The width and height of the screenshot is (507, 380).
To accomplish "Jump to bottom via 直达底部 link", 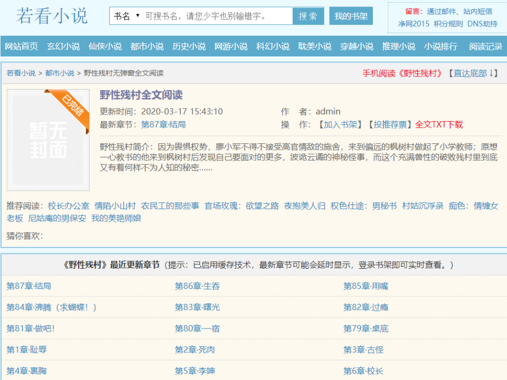I will [x=473, y=73].
